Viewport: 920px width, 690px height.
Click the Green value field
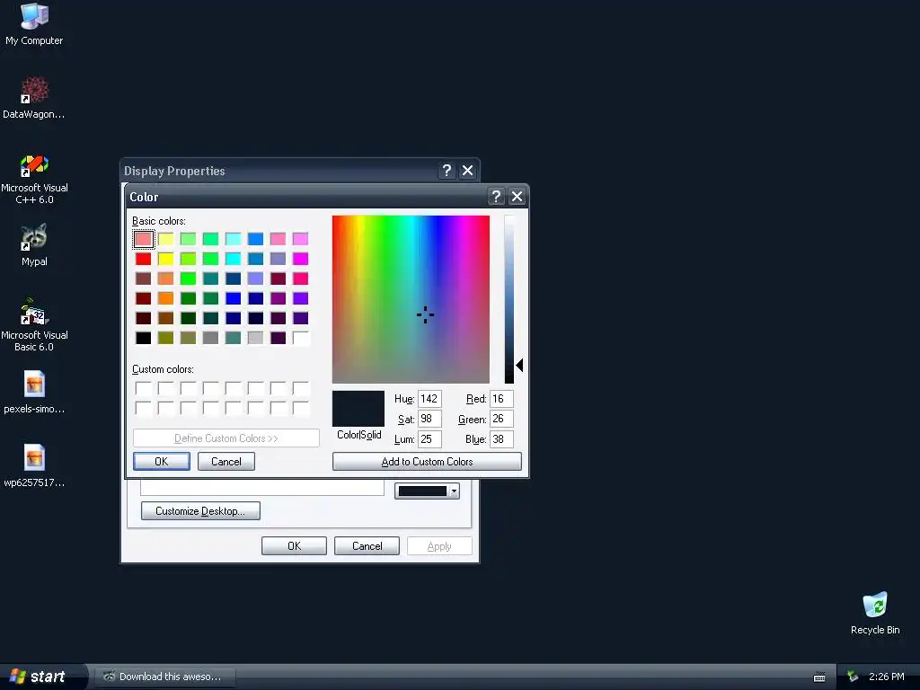tap(501, 419)
